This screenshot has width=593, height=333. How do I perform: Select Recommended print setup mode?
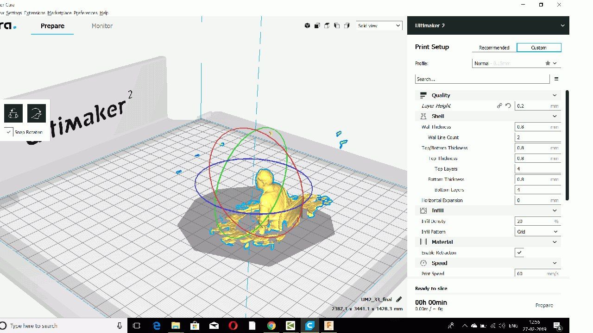click(x=494, y=48)
